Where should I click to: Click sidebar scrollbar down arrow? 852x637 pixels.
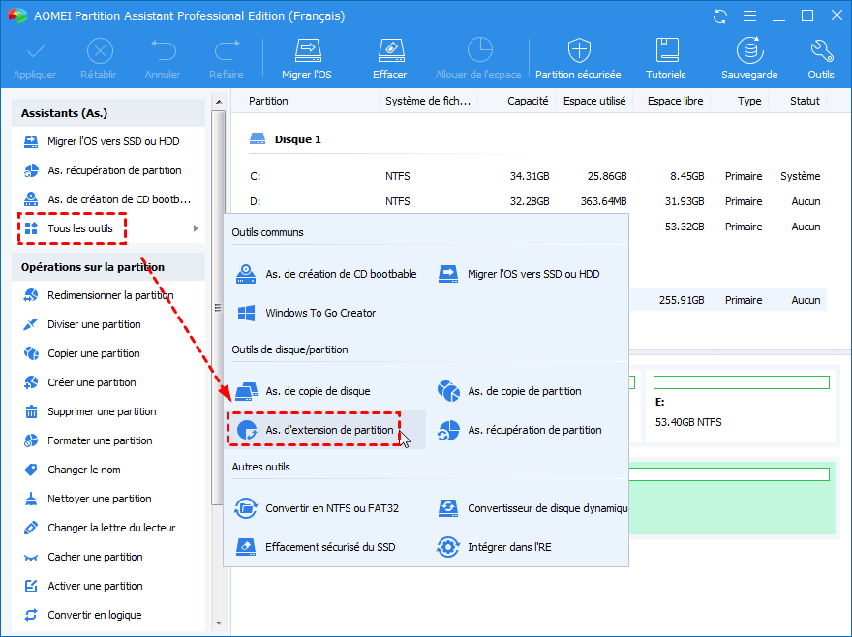tap(219, 622)
